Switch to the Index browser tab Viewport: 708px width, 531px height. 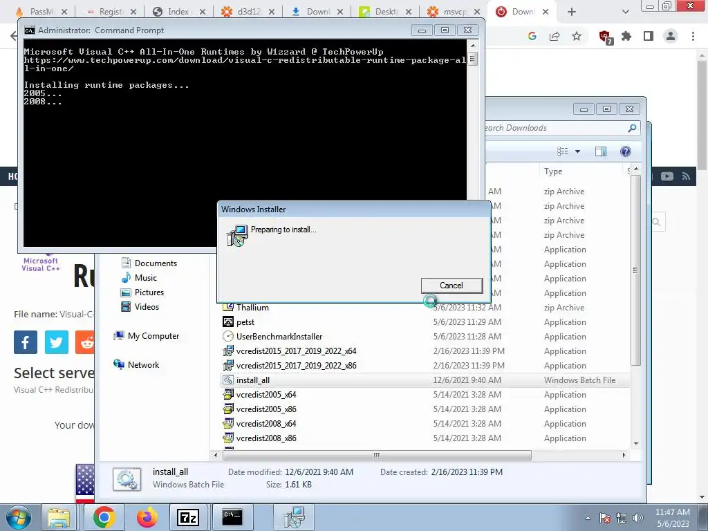pos(178,12)
